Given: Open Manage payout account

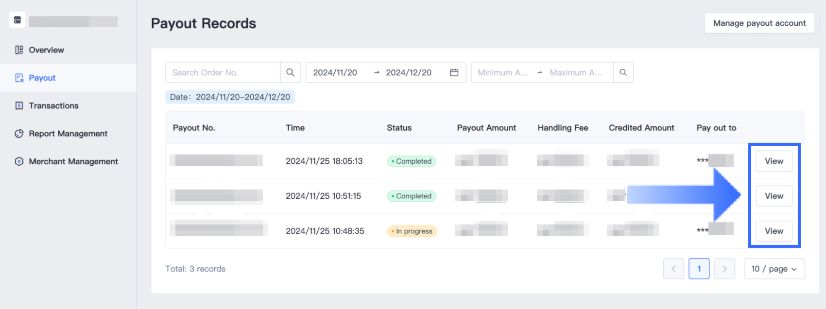Looking at the screenshot, I should point(759,23).
